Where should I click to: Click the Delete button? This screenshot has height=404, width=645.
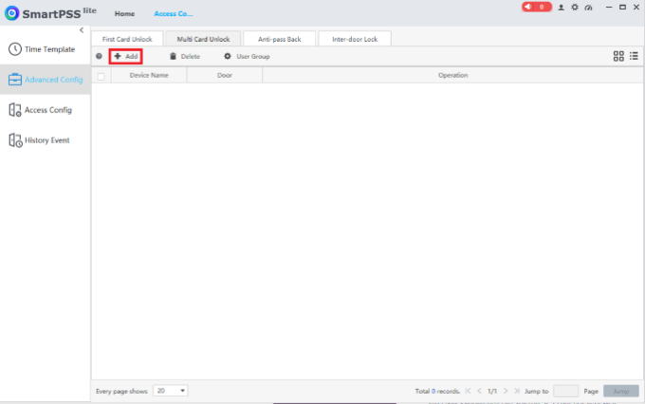185,56
